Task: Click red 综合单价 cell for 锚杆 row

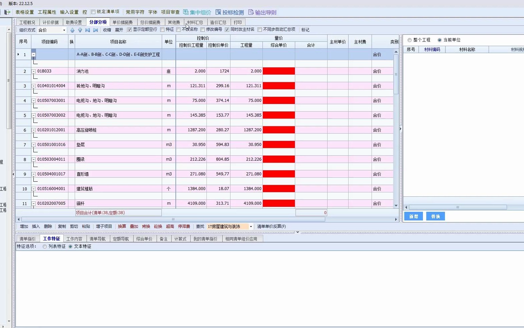Action: pyautogui.click(x=279, y=203)
